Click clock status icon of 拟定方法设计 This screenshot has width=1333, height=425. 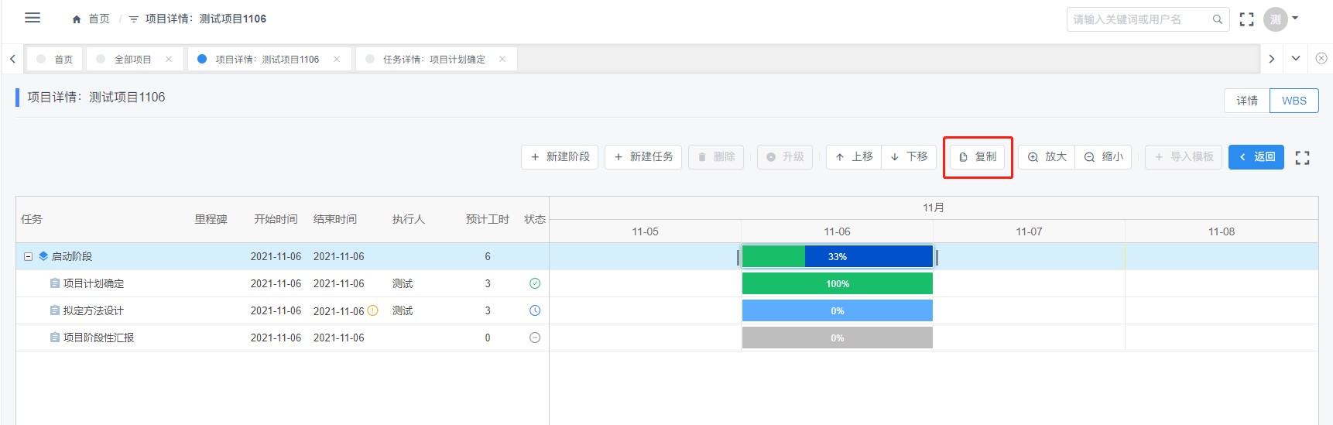[x=535, y=310]
